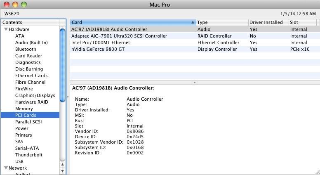Open the Thunderbolt hardware section
This screenshot has width=320, height=175.
pyautogui.click(x=29, y=155)
